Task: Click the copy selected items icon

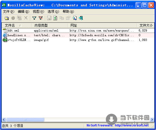Action: [62, 18]
